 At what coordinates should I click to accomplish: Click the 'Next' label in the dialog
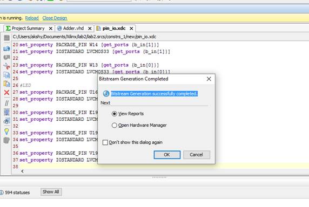105,103
